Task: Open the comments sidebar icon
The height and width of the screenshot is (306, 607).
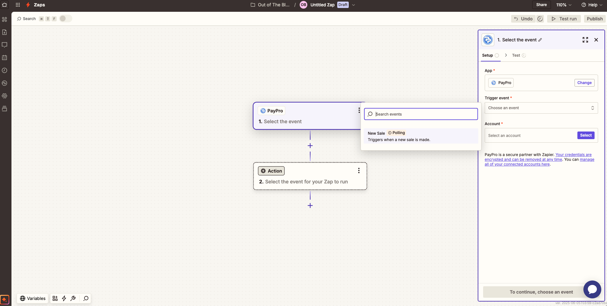Action: (x=4, y=45)
